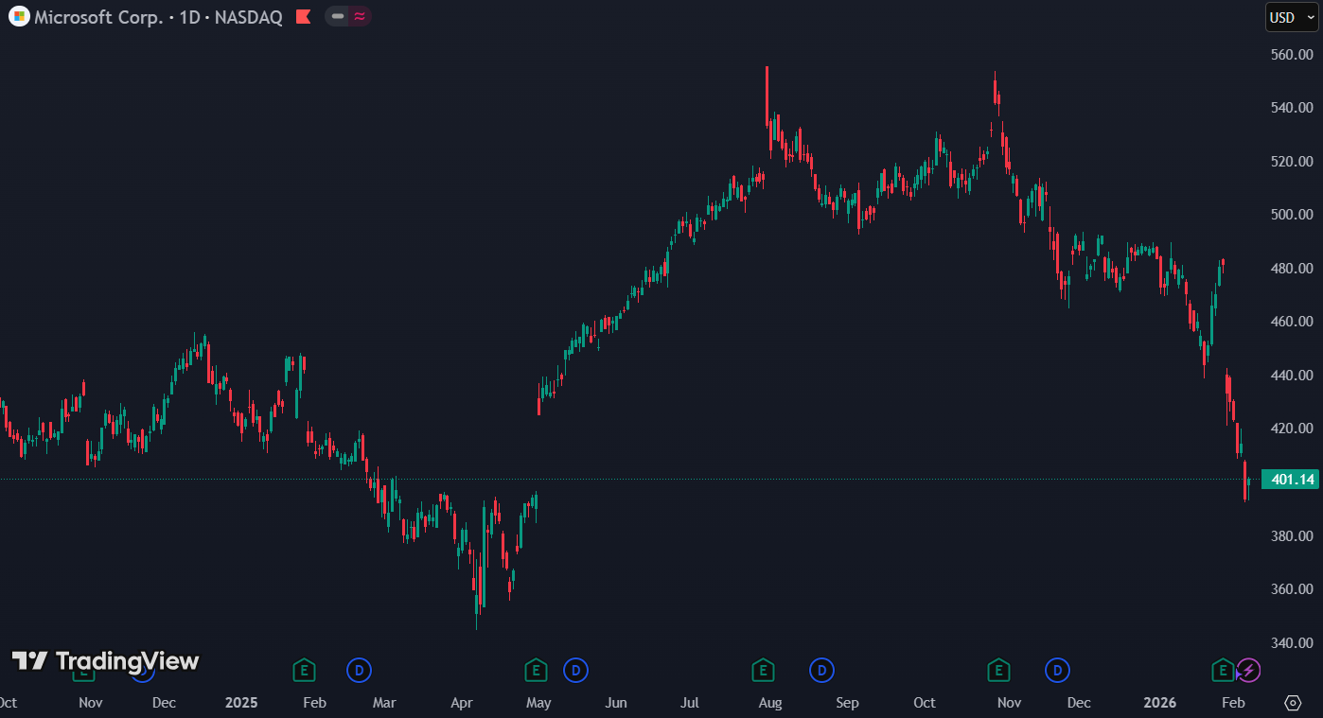Open the earnings E marker above Nov 2025
Screen dimensions: 1323x718
coord(998,671)
